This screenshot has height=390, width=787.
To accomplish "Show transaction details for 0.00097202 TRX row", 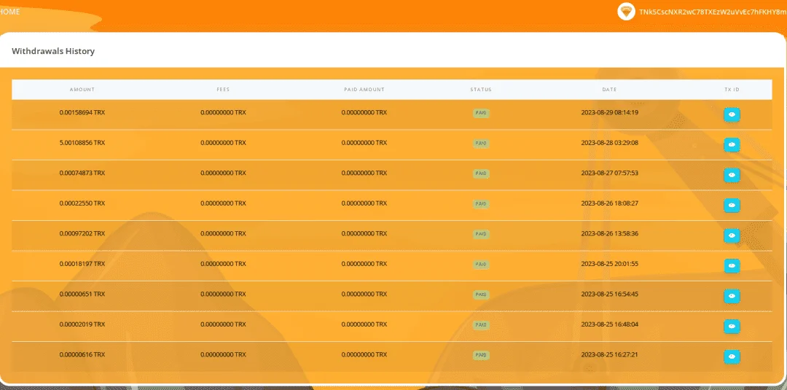I will point(732,235).
